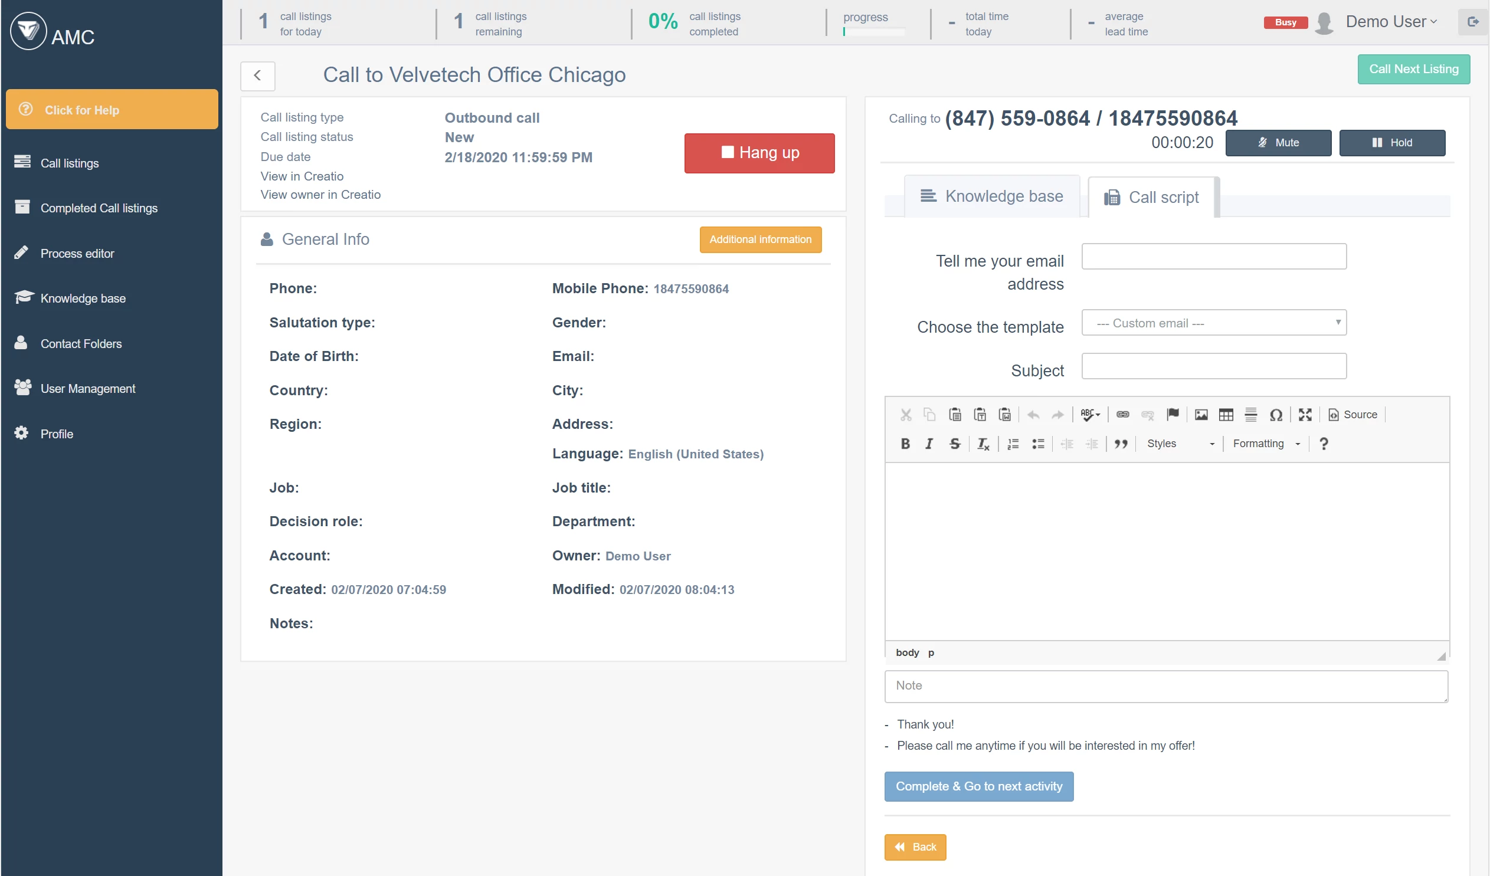Expand the Styles dropdown in the editor

[1178, 444]
